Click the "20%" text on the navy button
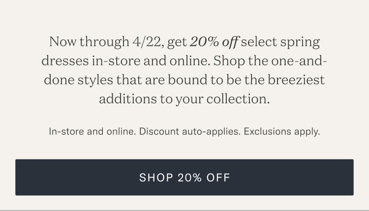Screen dimensions: 369x211 190,178
